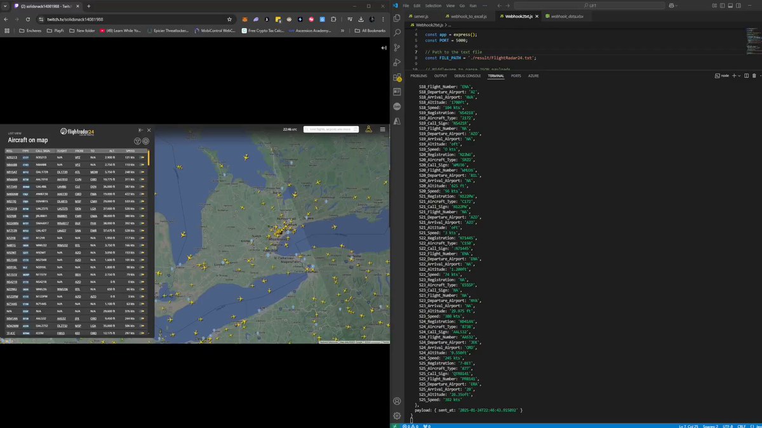Open the Flightradar24 Gold account icon
This screenshot has width=762, height=428.
(368, 129)
